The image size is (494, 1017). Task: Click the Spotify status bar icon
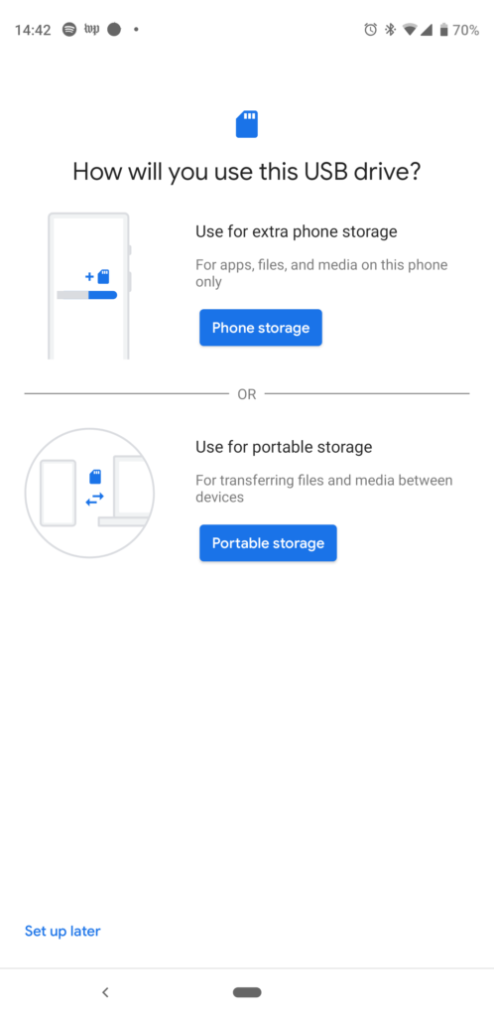[x=69, y=30]
